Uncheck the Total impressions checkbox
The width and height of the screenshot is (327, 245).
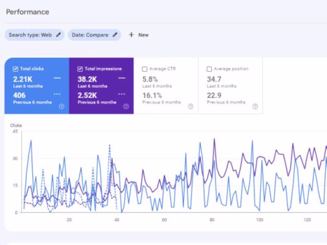click(80, 69)
